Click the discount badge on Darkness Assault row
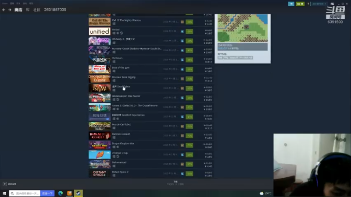The image size is (351, 197). 190,136
